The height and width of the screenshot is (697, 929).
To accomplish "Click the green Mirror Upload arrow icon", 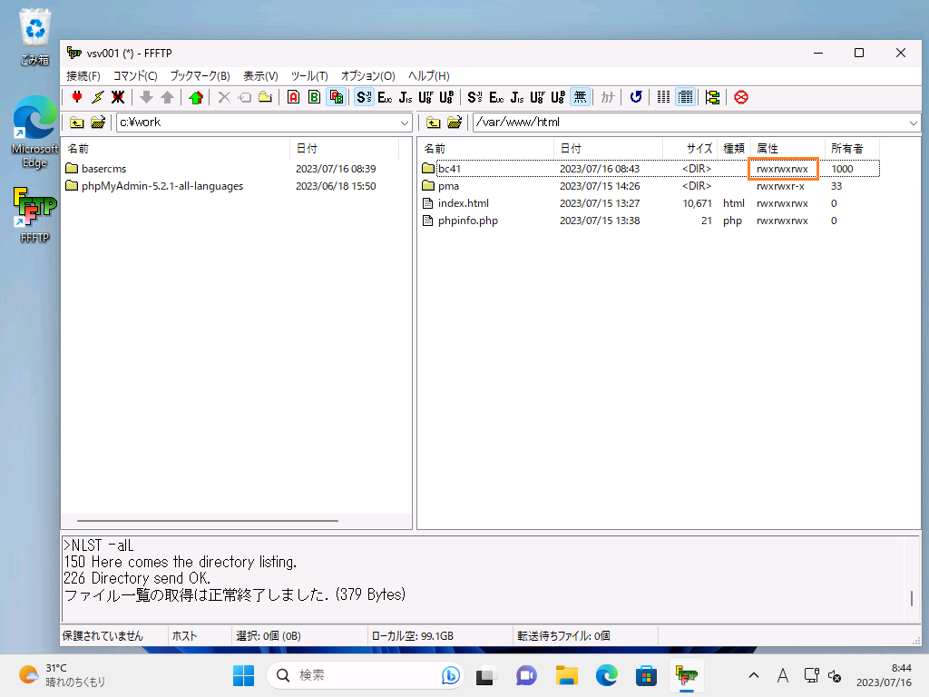I will pyautogui.click(x=195, y=97).
